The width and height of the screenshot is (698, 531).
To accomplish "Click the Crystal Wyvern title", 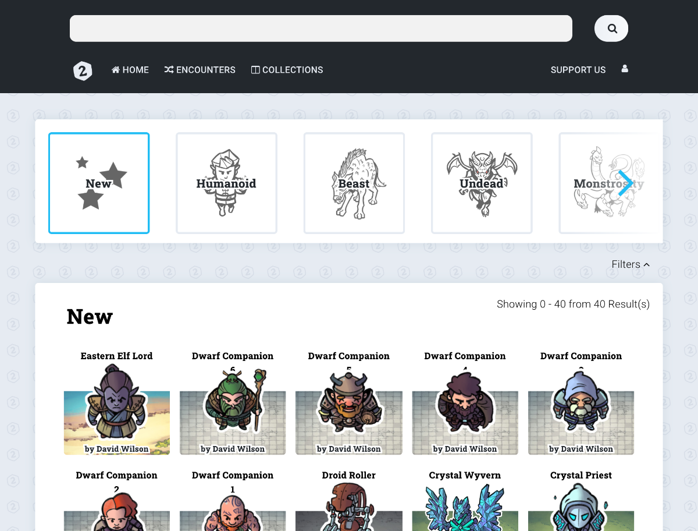I will coord(465,475).
